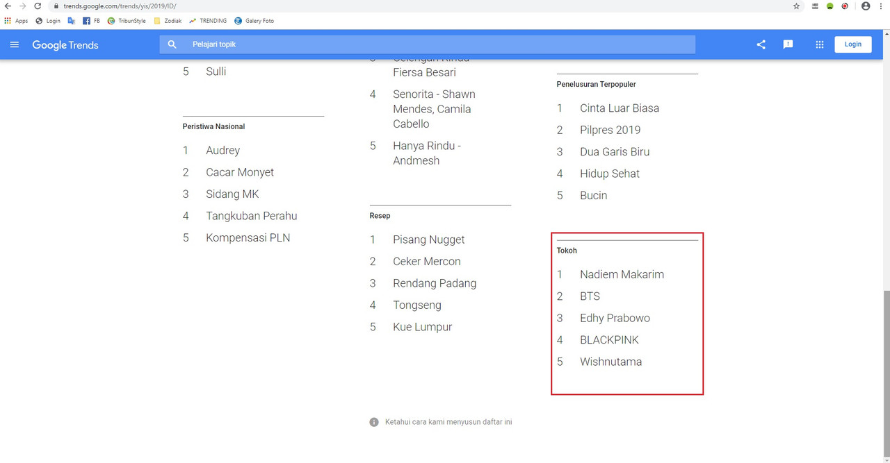Select Cacar Monyet entry

point(240,172)
